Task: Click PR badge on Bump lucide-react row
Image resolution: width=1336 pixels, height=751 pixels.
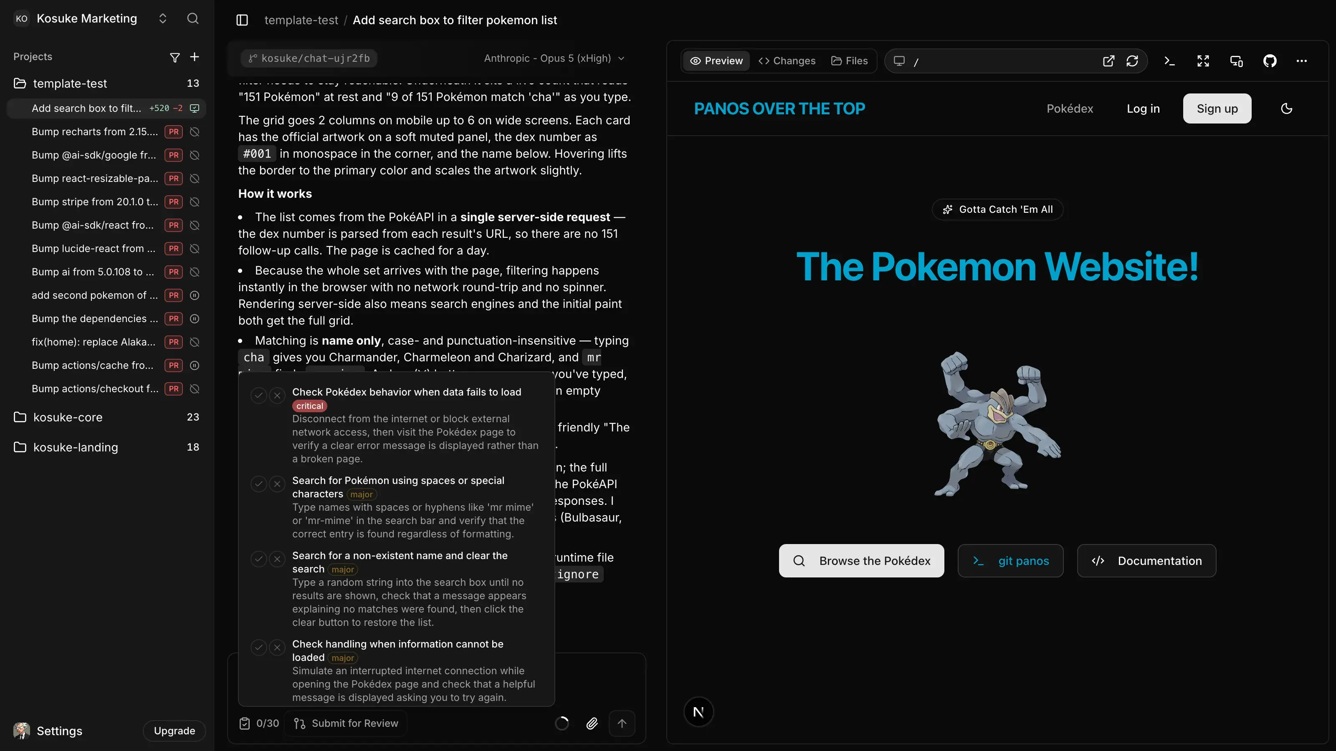Action: point(174,249)
